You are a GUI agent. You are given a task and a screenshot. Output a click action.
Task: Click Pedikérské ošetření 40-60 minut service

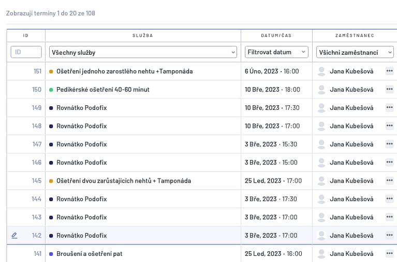[x=103, y=89]
